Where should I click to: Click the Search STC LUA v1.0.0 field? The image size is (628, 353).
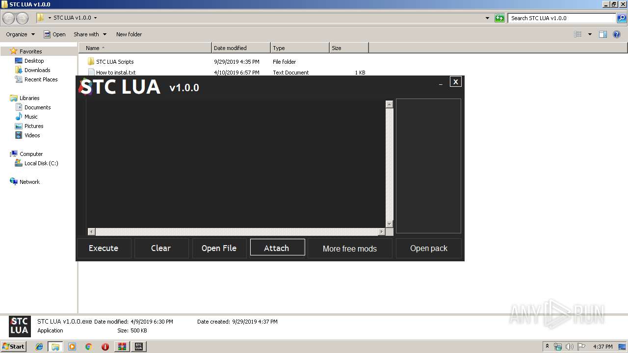click(561, 18)
